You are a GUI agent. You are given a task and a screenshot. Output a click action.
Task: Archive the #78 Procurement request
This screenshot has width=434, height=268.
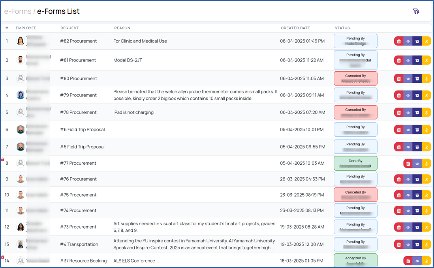pyautogui.click(x=417, y=113)
